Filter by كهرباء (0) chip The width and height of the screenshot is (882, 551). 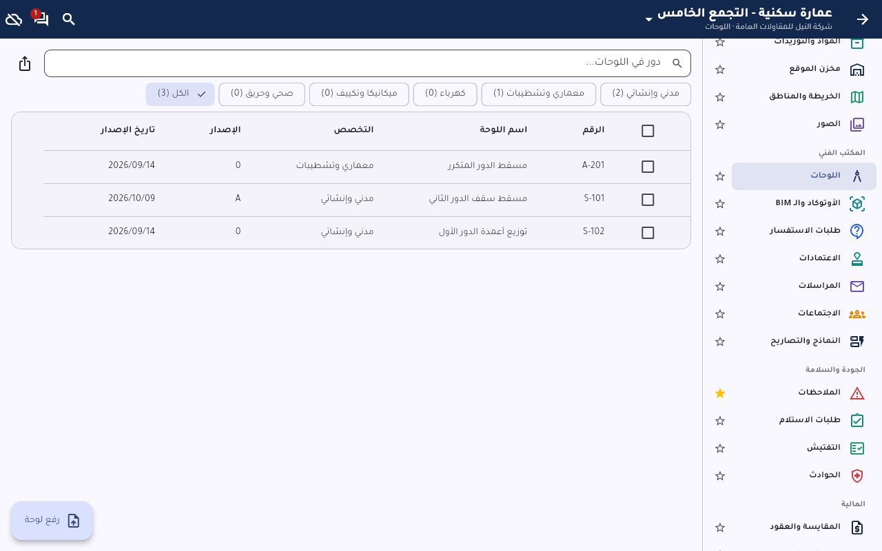(x=445, y=94)
